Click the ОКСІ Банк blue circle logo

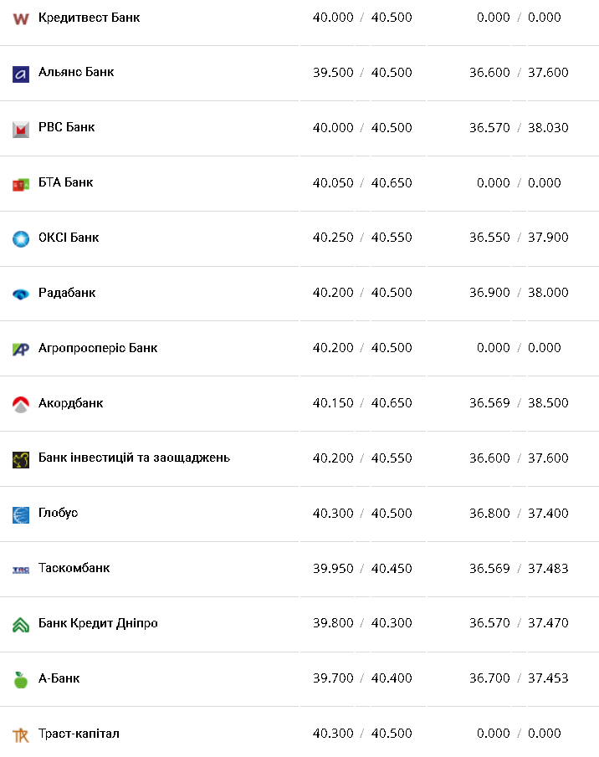(x=21, y=239)
